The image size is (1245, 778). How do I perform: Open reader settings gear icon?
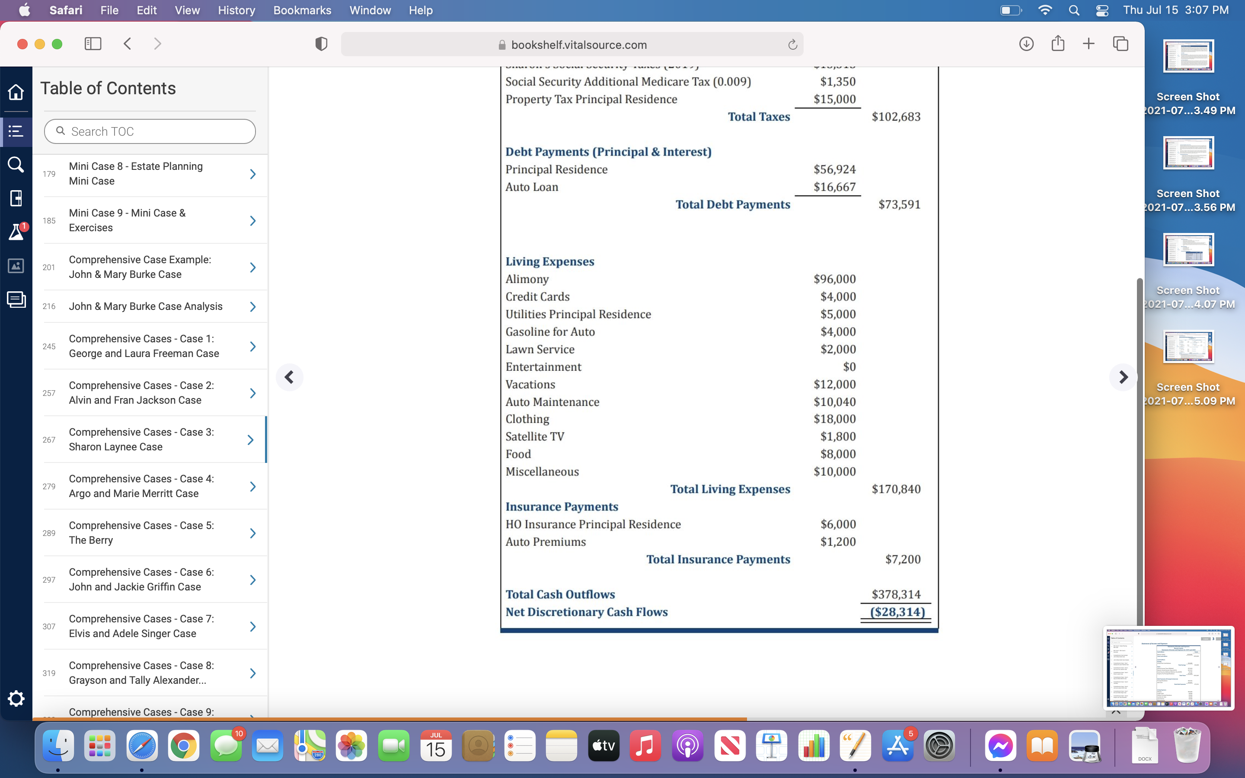click(16, 698)
